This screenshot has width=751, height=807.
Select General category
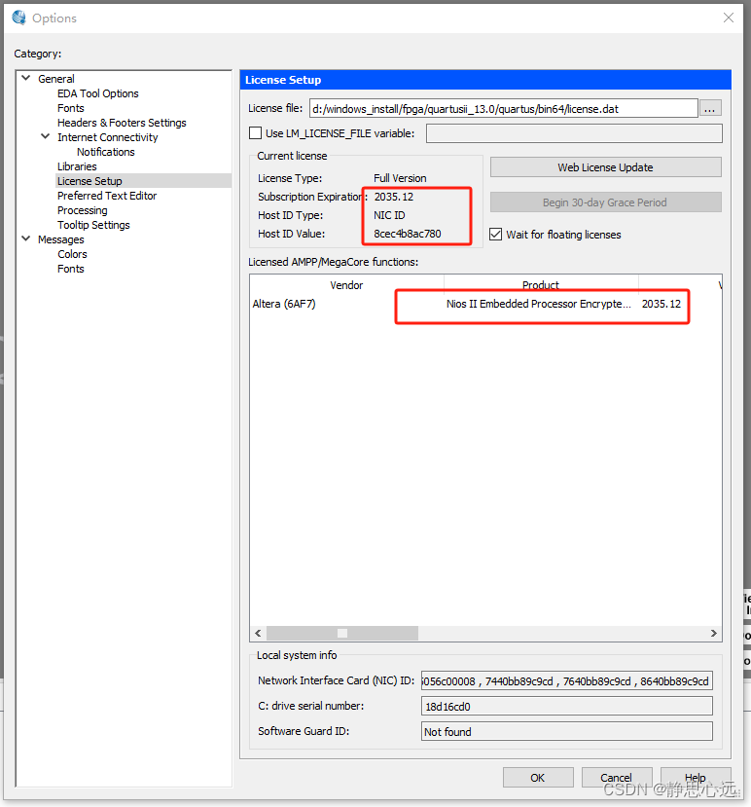56,79
